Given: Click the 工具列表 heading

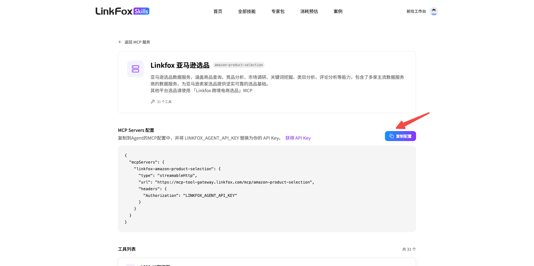Looking at the screenshot, I should [127, 249].
